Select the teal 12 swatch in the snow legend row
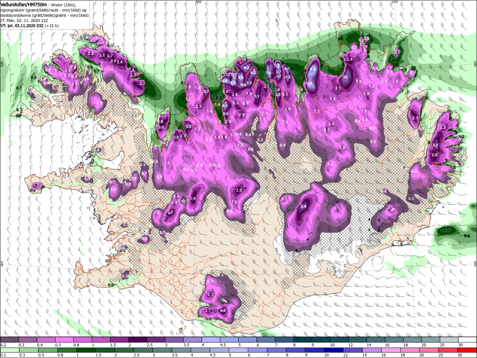This screenshot has width=477, height=358. point(358,340)
